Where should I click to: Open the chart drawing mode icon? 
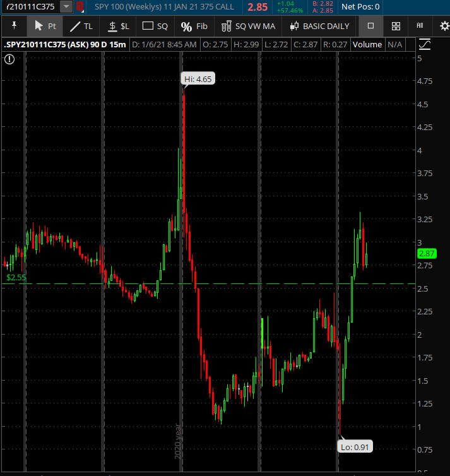(424, 45)
